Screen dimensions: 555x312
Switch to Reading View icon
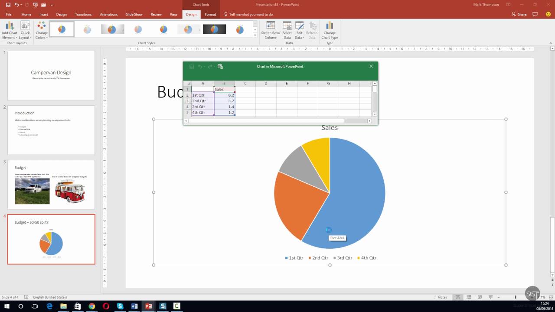tap(479, 297)
